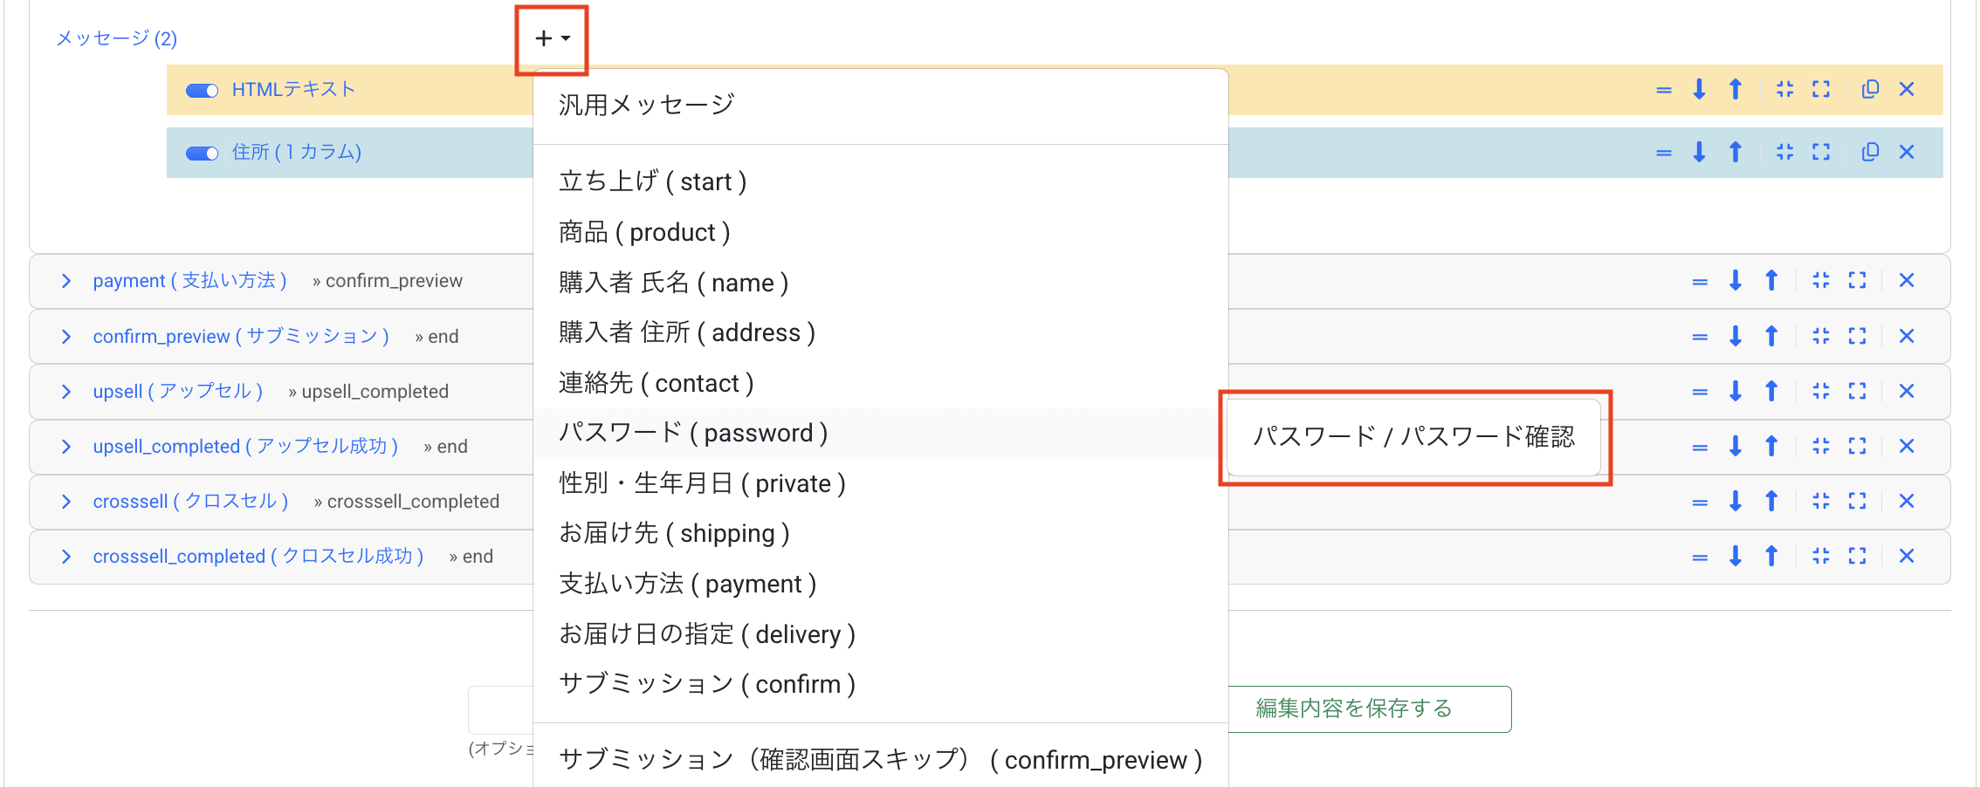Choose お届け日の指定 (delivery) menu item
This screenshot has height=787, width=1980.
[x=880, y=634]
